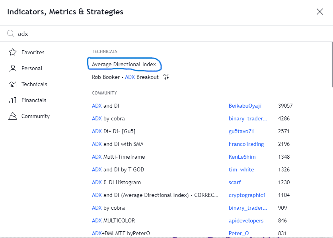Image resolution: width=333 pixels, height=238 pixels.
Task: Click the 1104 likes count
Action: point(284,195)
